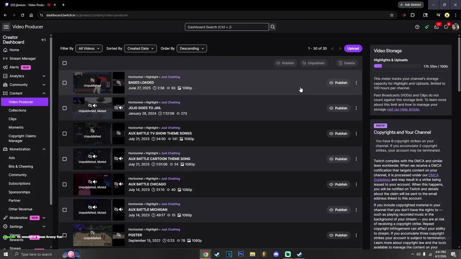Open more options for AUX BATTLE MICHIGAN
Screen dimensions: 461x259
356,210
